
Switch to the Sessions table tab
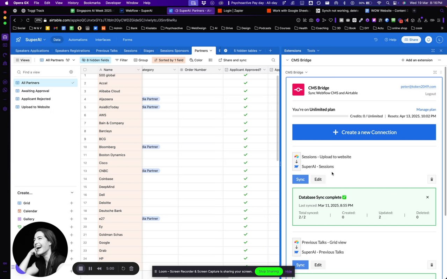pyautogui.click(x=130, y=51)
